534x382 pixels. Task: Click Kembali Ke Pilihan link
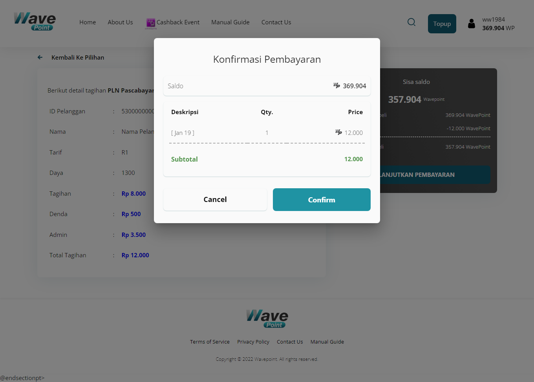point(78,57)
